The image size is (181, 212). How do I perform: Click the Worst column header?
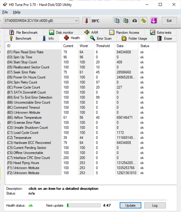(x=86, y=46)
